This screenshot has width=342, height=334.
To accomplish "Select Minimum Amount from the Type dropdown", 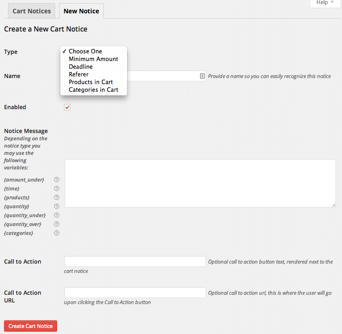I will (x=93, y=59).
